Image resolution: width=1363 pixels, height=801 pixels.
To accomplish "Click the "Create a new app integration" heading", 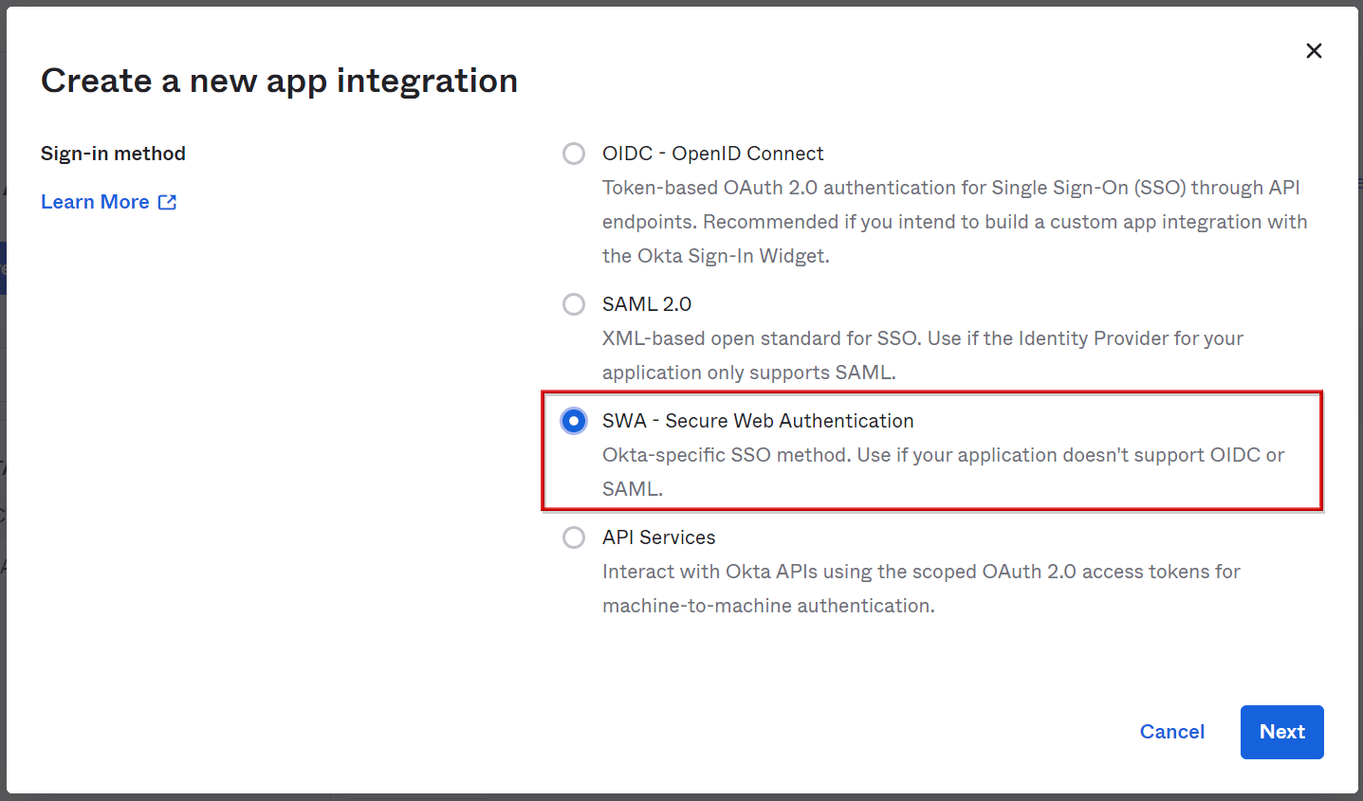I will tap(279, 82).
